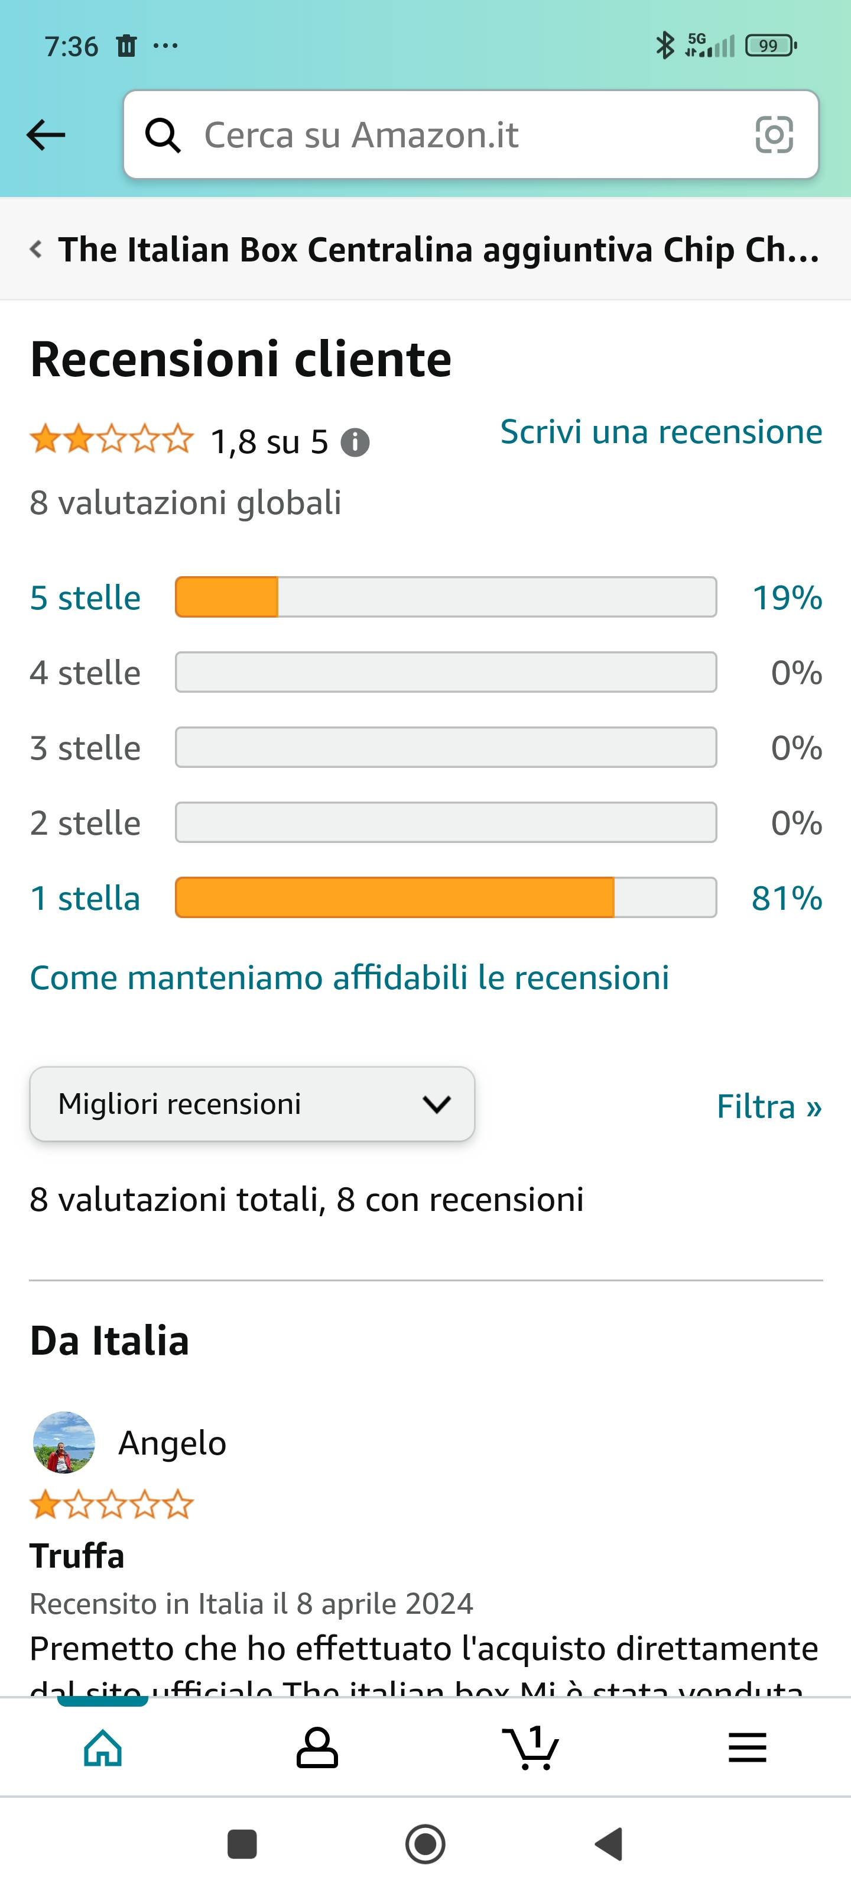Open the account profile icon
The image size is (851, 1893).
(316, 1747)
